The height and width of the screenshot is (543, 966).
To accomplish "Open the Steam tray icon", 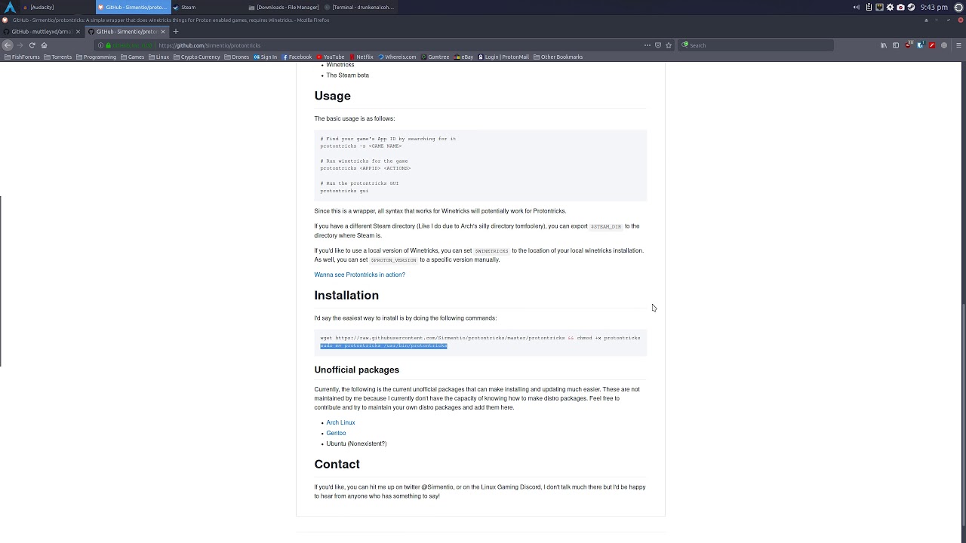I will tap(911, 7).
